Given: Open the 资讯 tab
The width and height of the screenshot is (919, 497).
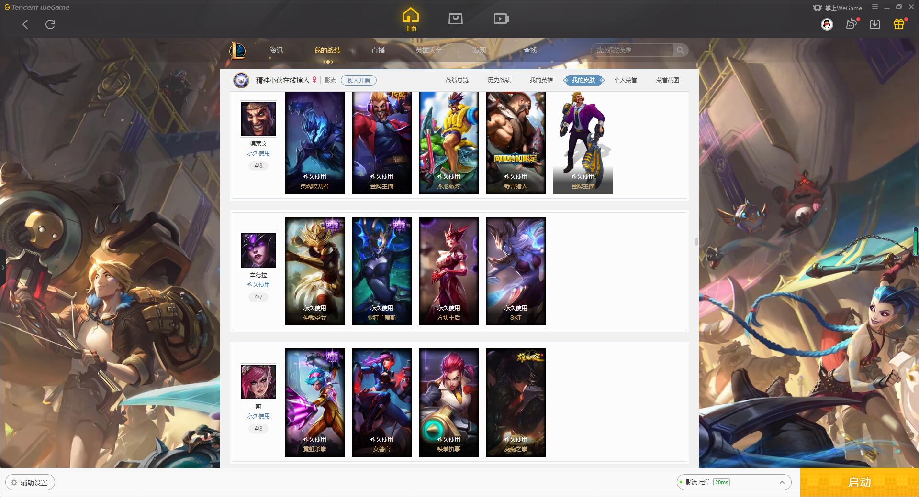Looking at the screenshot, I should click(x=277, y=50).
